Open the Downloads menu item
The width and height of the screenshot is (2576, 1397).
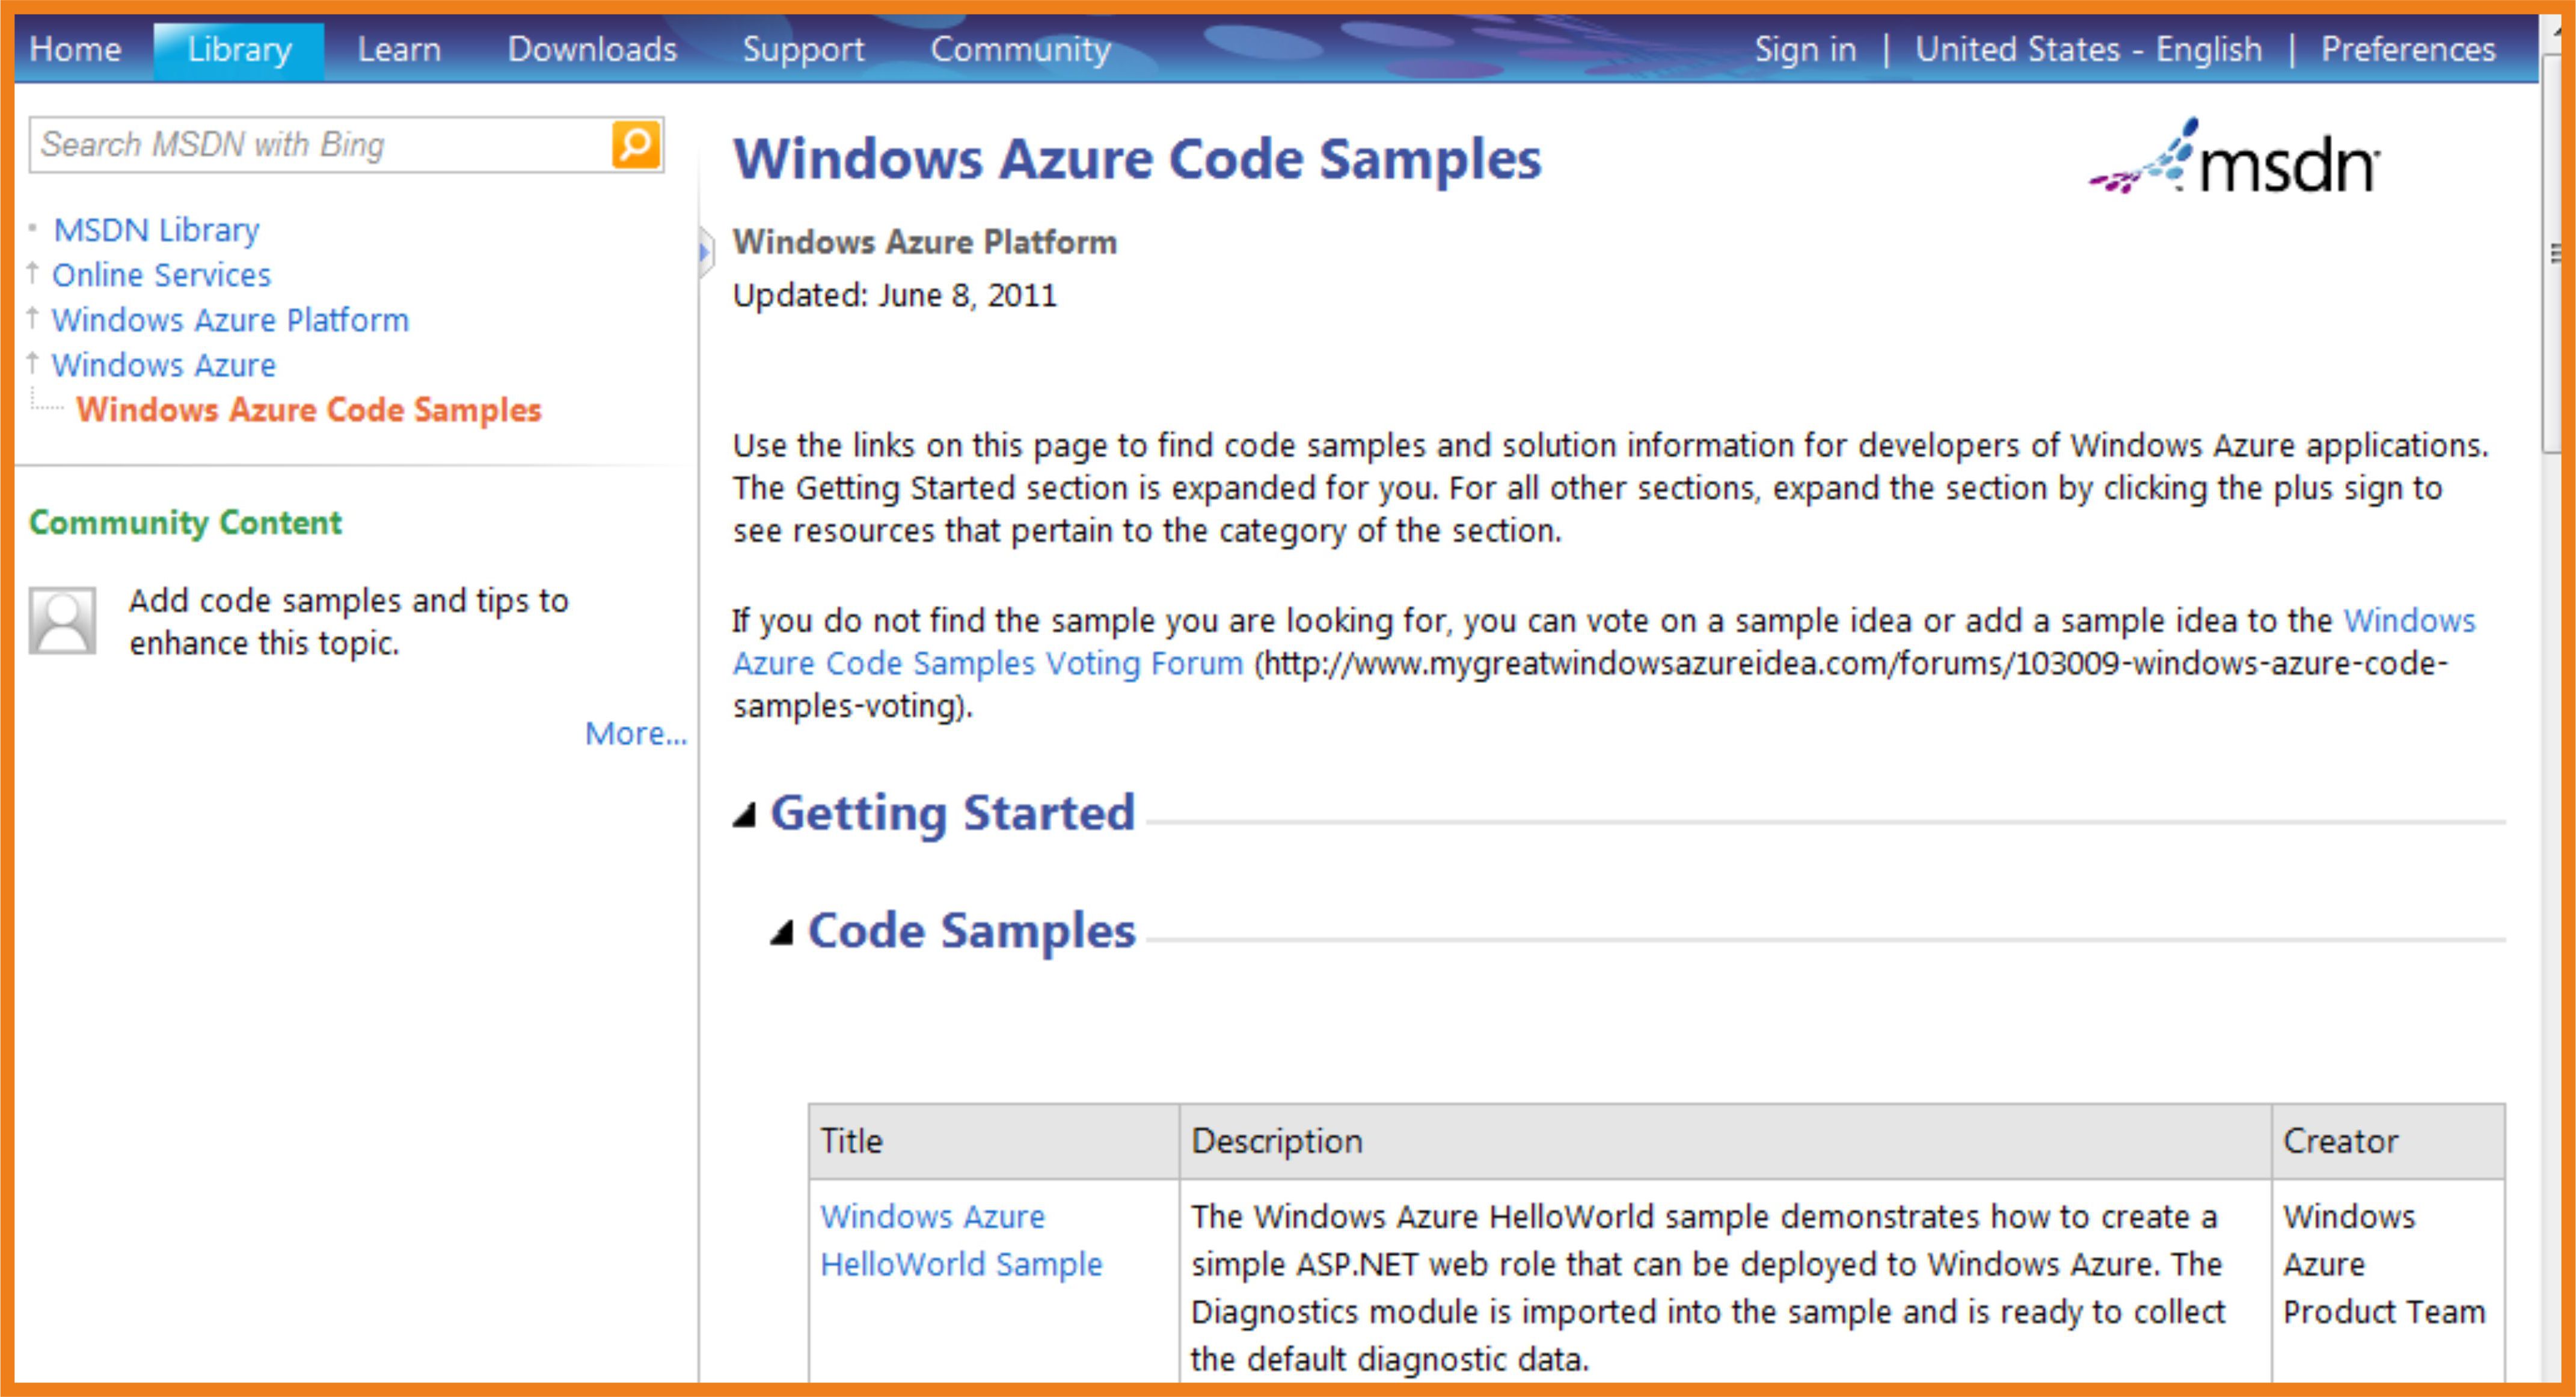592,50
